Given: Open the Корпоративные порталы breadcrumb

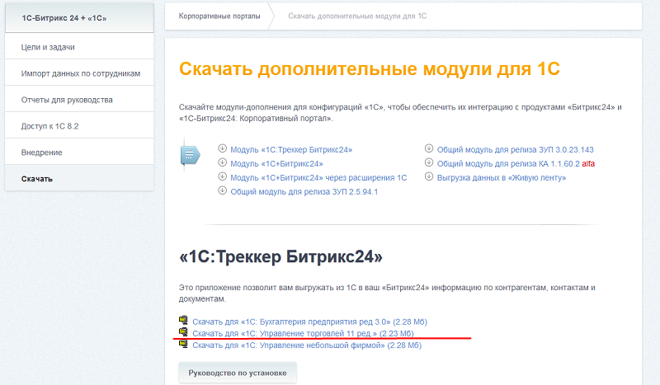Looking at the screenshot, I should coord(219,16).
